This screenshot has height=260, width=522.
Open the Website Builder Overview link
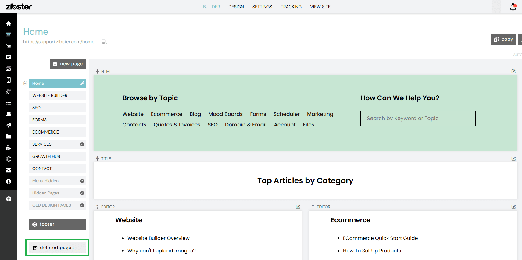pyautogui.click(x=159, y=238)
